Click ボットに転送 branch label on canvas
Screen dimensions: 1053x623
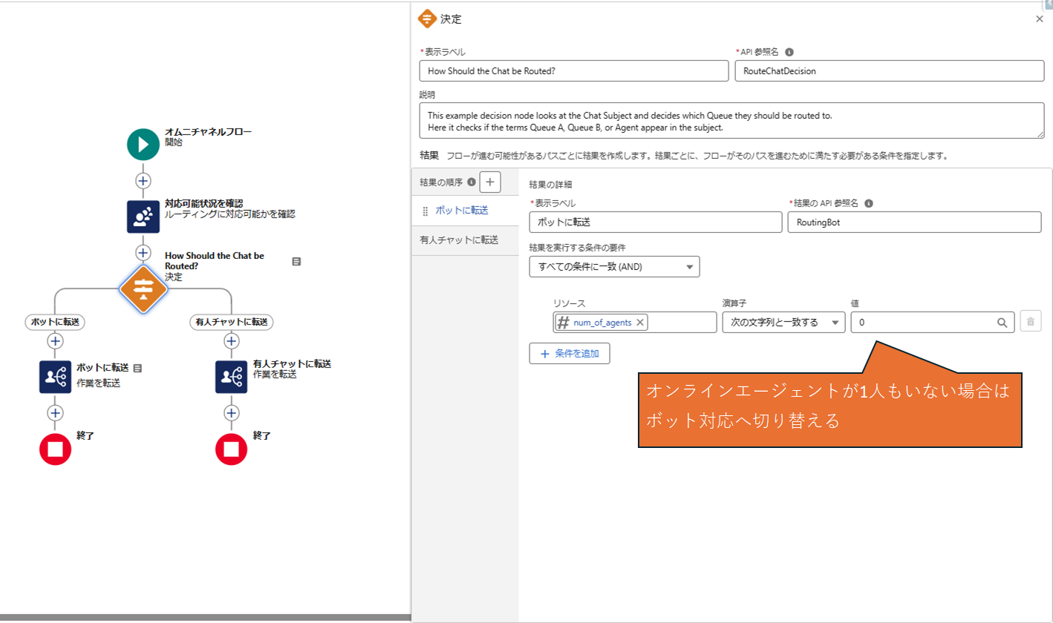coord(55,322)
